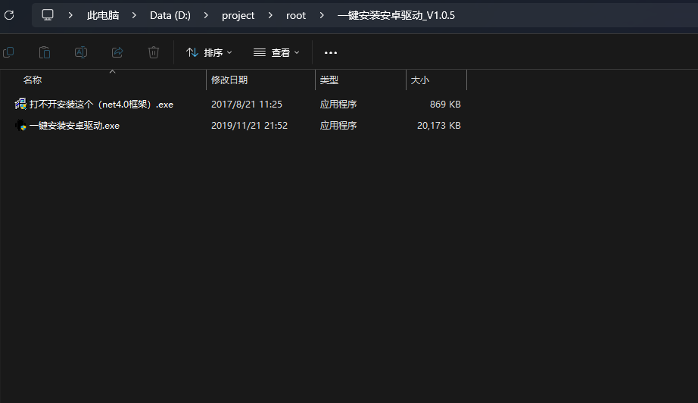Image resolution: width=698 pixels, height=403 pixels.
Task: Expand chevron after Data (D:)
Action: tap(206, 15)
